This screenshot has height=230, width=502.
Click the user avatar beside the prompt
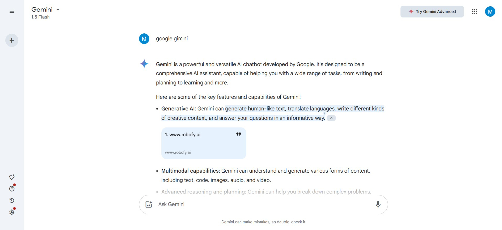(144, 39)
